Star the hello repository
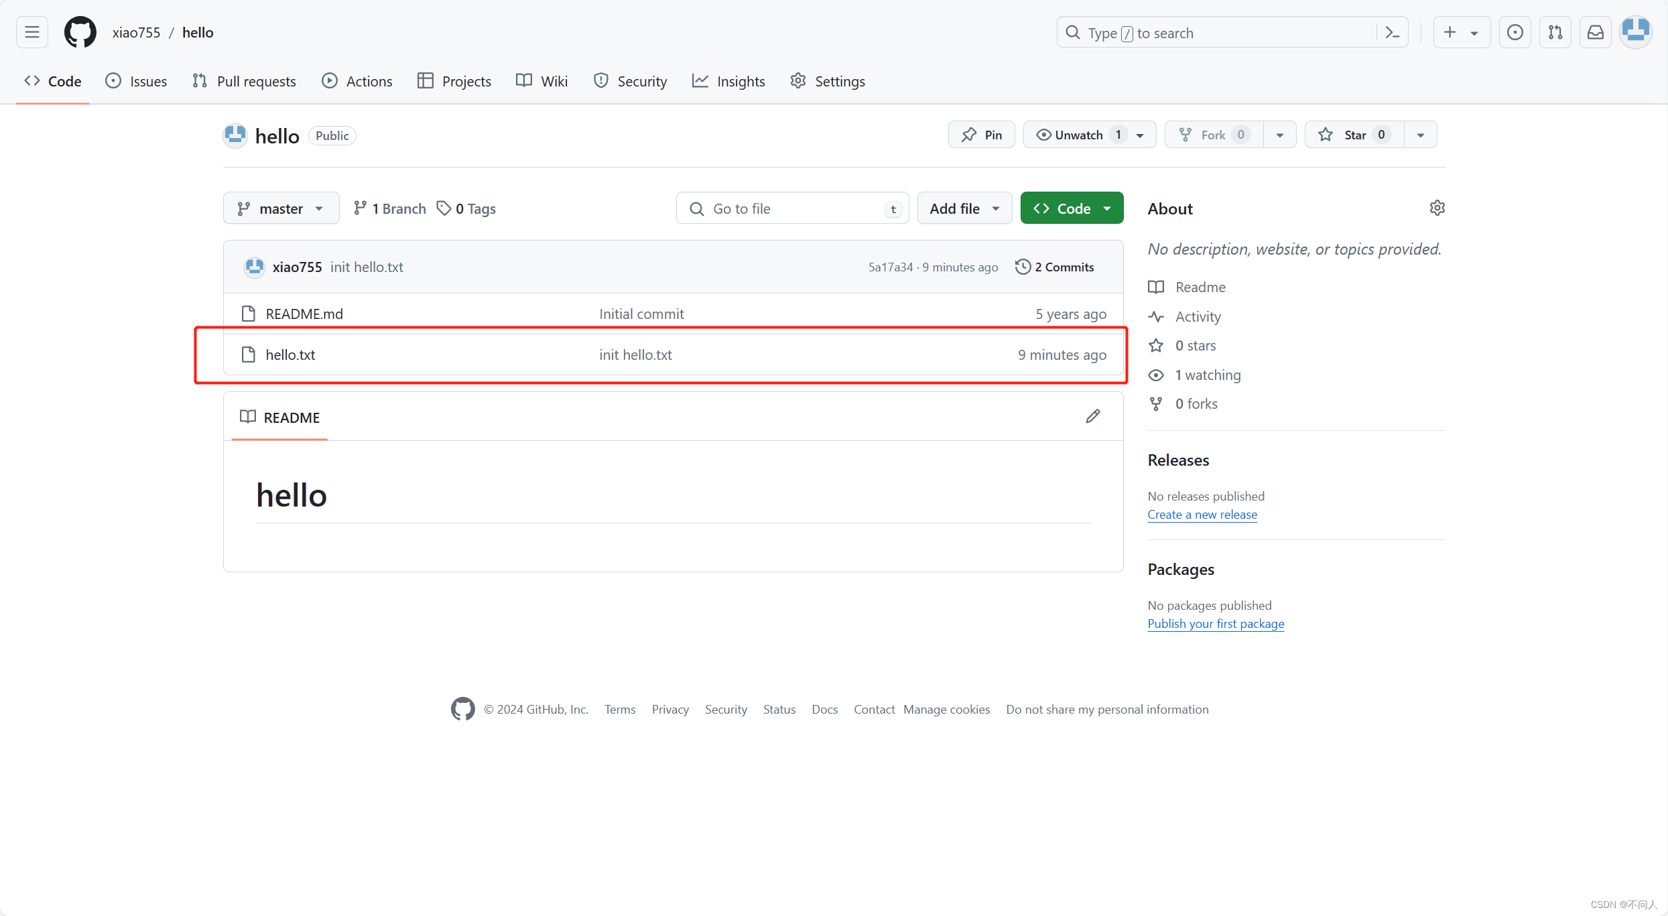The width and height of the screenshot is (1668, 916). tap(1354, 135)
